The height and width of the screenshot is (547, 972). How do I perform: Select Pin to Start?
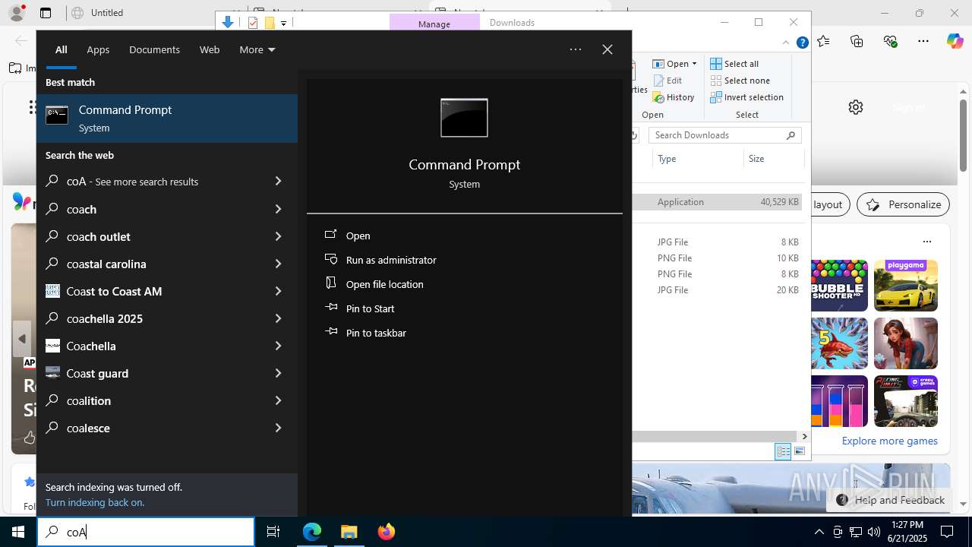370,308
